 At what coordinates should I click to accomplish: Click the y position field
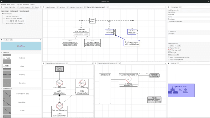pyautogui.click(x=179, y=46)
